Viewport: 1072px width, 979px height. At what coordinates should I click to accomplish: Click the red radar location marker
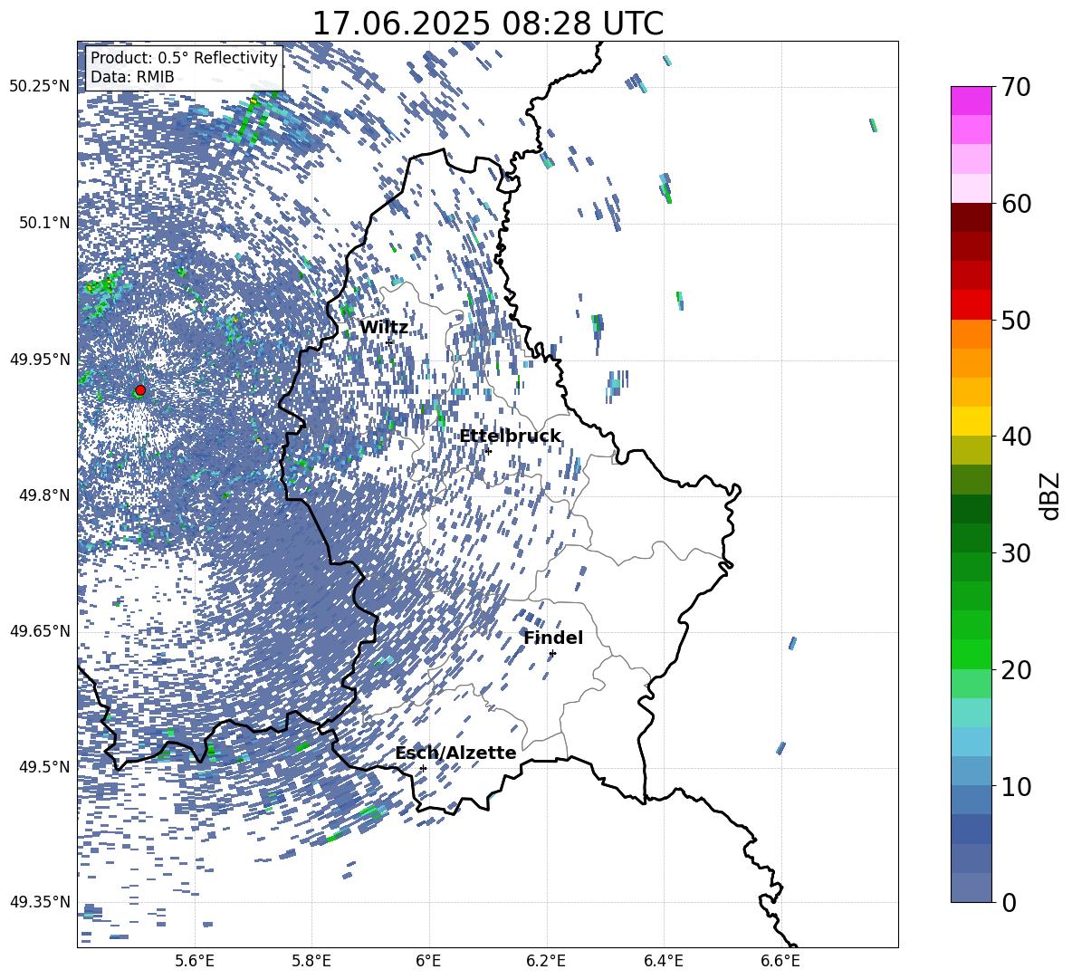140,390
